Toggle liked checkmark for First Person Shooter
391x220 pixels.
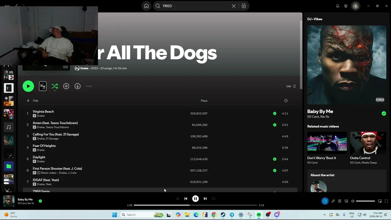(275, 170)
